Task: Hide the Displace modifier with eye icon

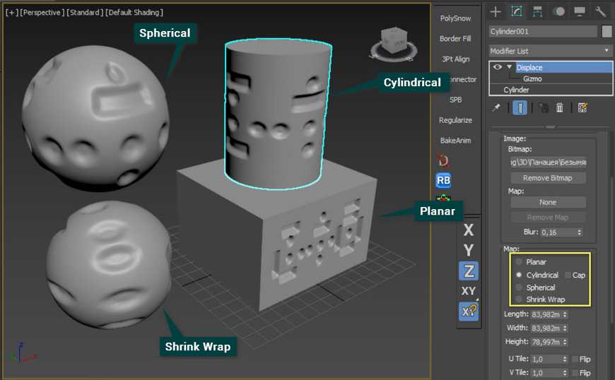Action: 498,67
